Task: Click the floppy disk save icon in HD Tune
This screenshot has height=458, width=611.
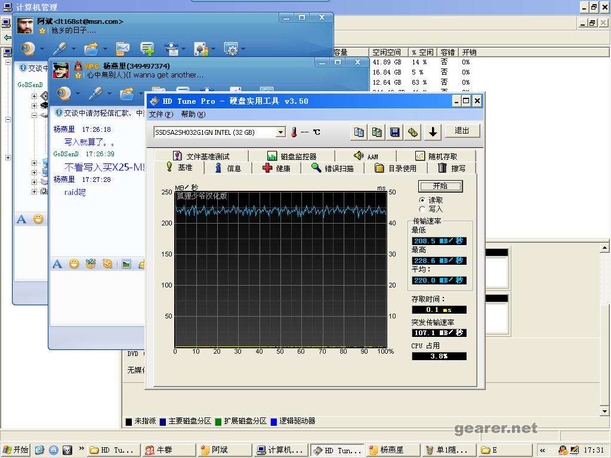Action: coord(395,132)
